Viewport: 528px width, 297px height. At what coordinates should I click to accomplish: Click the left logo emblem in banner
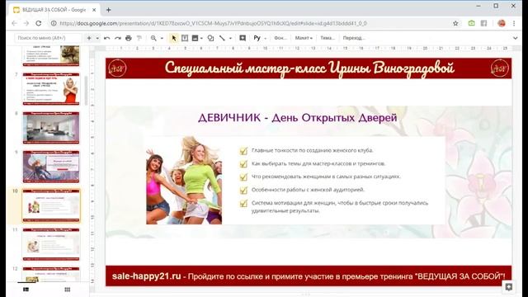(x=117, y=68)
